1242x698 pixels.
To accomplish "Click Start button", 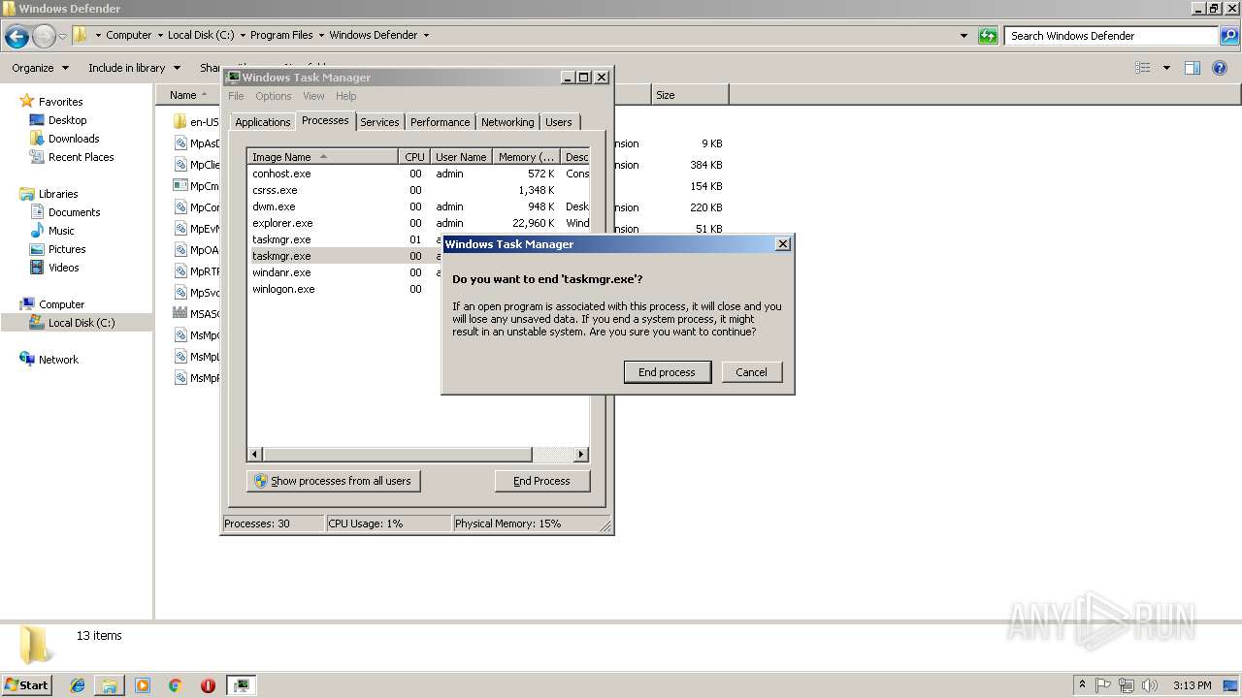I will click(x=27, y=684).
